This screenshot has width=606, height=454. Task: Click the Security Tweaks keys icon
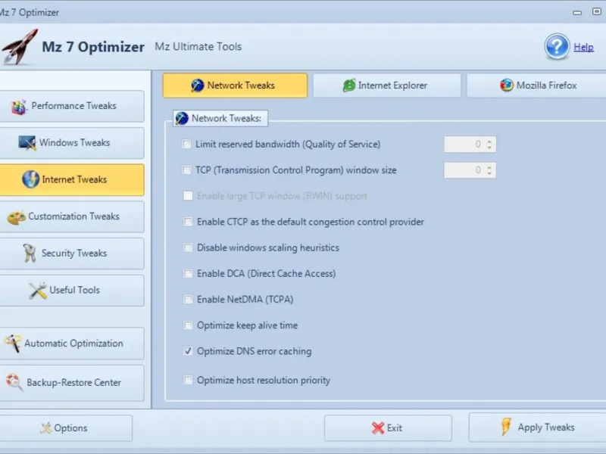[30, 253]
